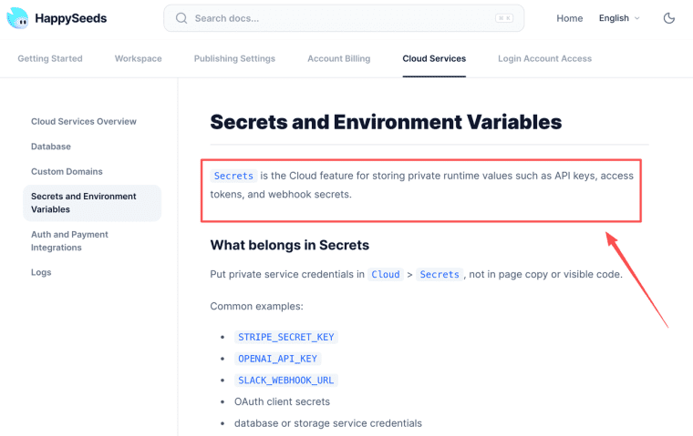
Task: Click the Common examples: text
Action: [x=257, y=306]
